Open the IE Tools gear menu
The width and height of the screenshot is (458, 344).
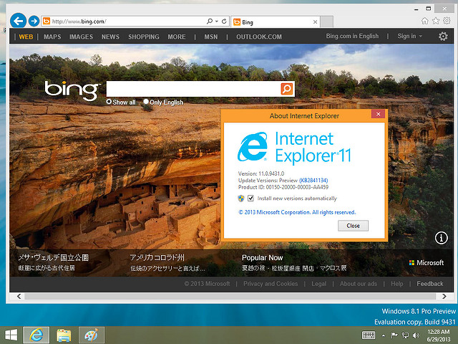point(447,21)
